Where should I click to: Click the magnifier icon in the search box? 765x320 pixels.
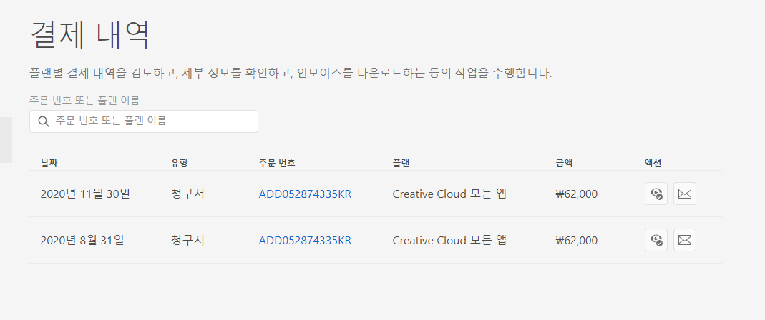(44, 121)
